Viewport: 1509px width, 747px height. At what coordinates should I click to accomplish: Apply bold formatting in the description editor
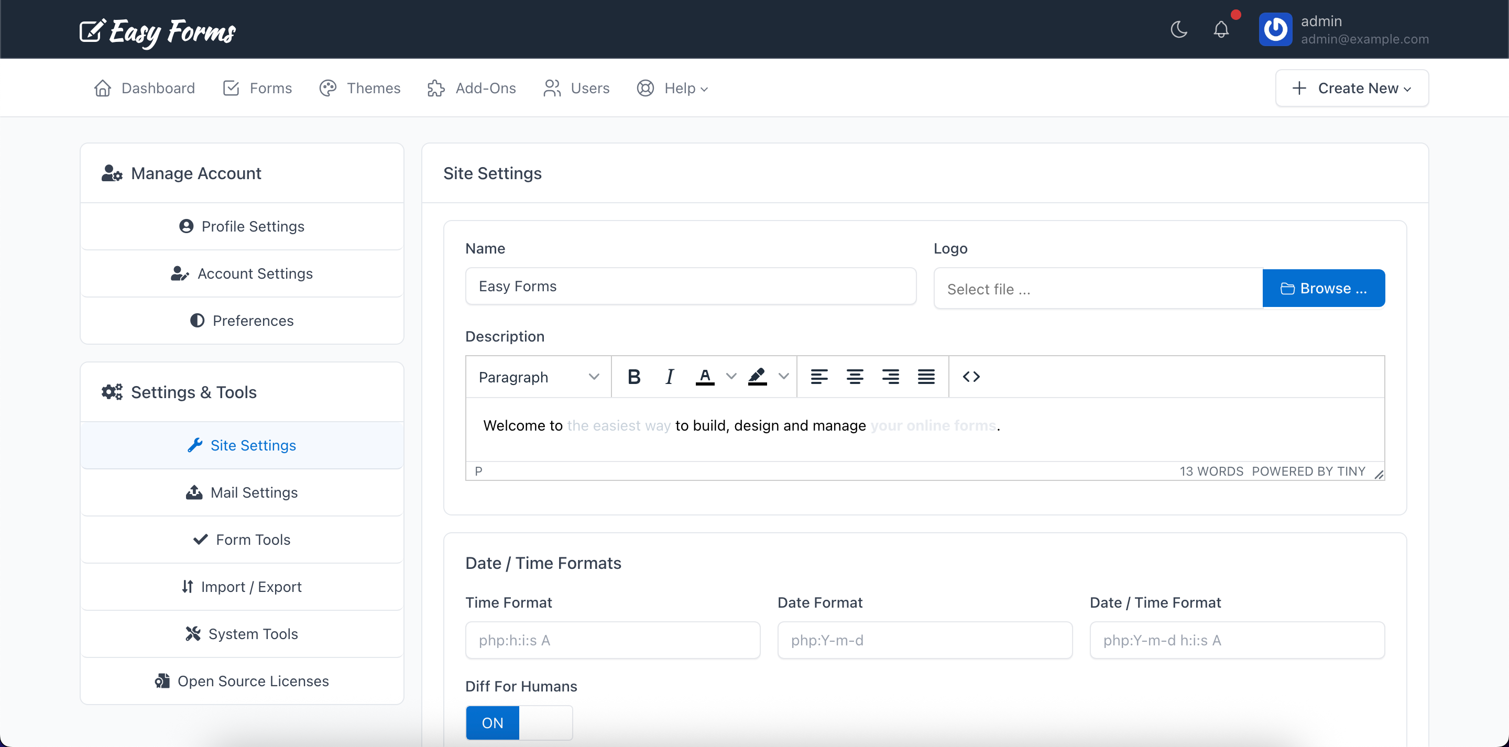click(634, 377)
